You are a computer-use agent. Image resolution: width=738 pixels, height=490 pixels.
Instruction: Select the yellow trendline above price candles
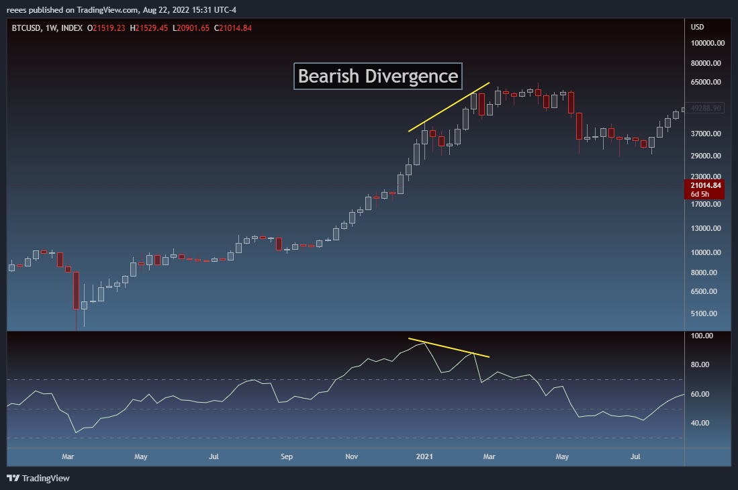point(449,107)
